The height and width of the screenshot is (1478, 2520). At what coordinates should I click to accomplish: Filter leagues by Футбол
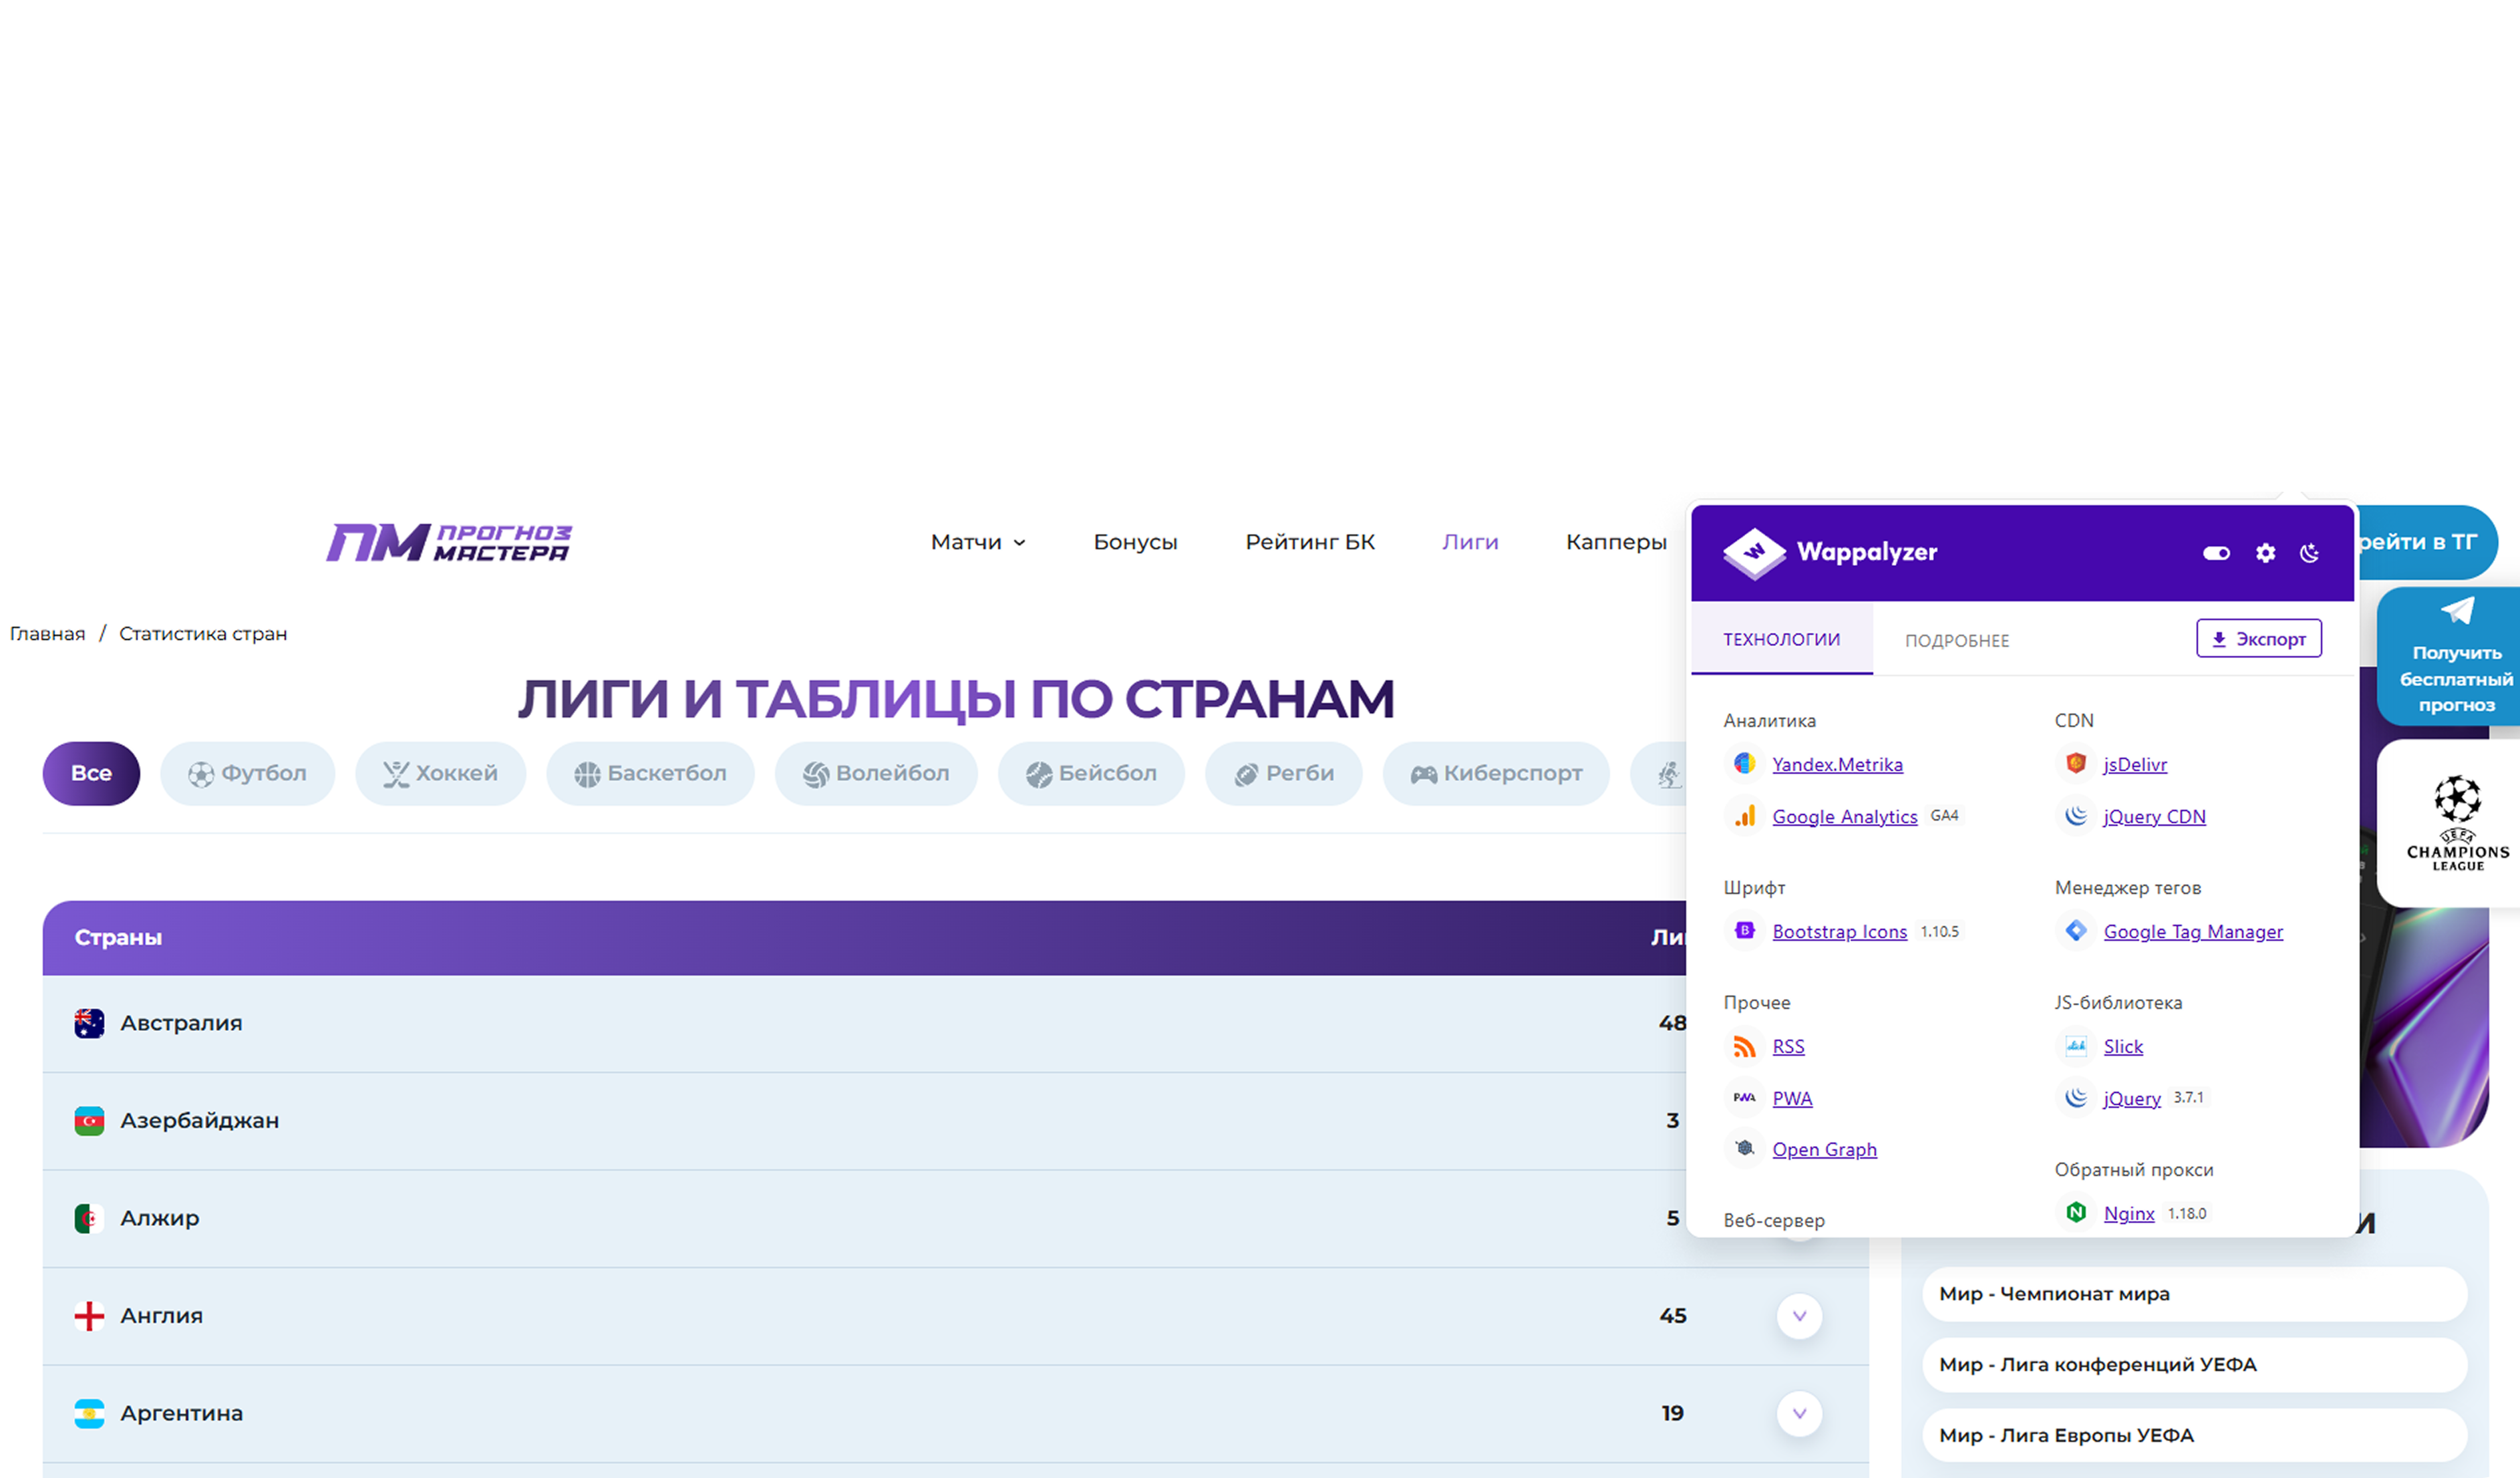point(247,773)
